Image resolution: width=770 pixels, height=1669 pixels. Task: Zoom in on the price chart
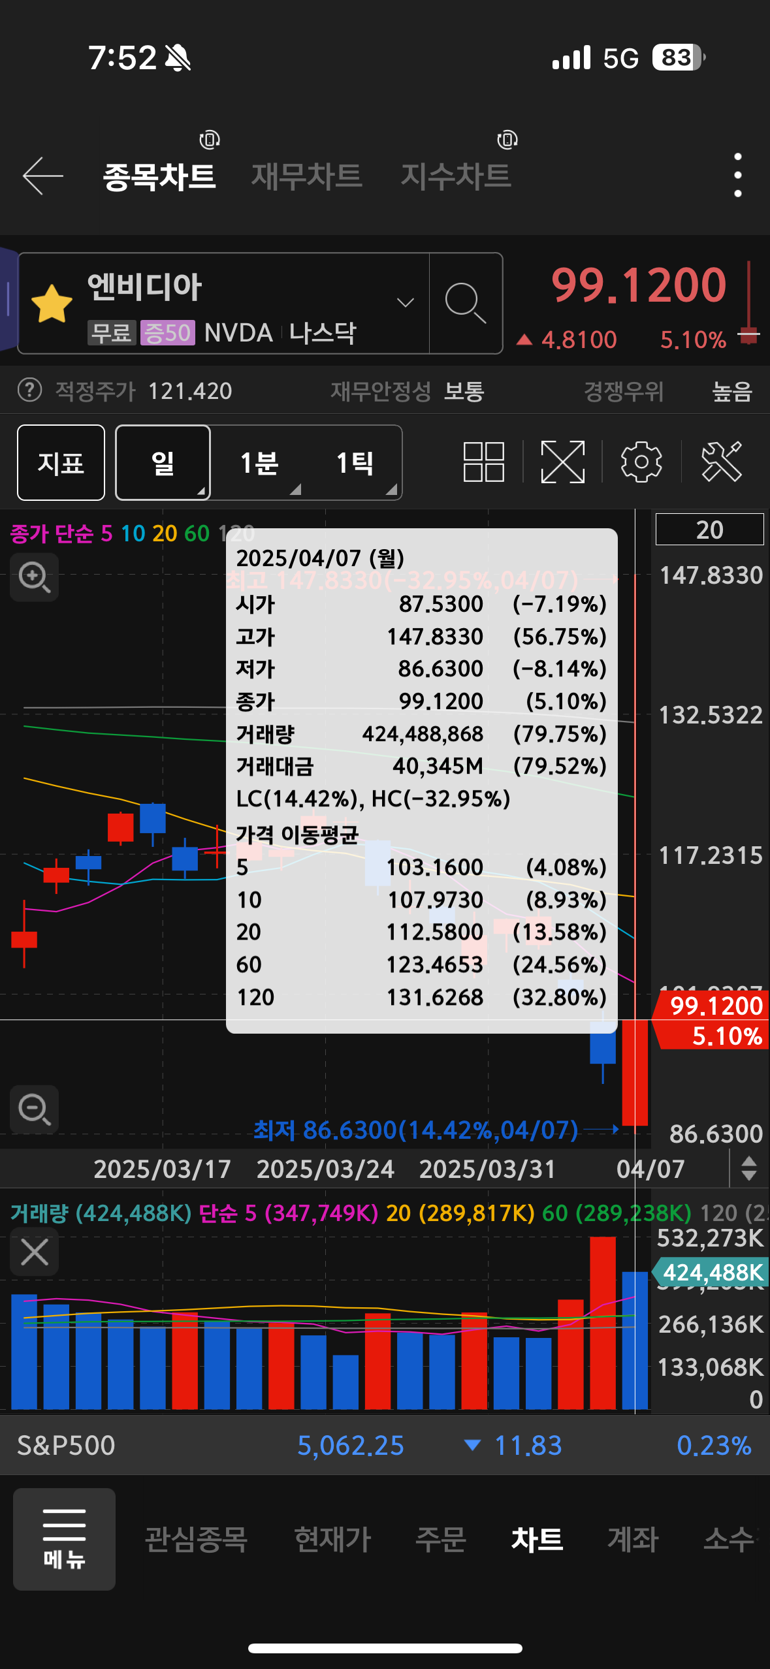(x=35, y=577)
